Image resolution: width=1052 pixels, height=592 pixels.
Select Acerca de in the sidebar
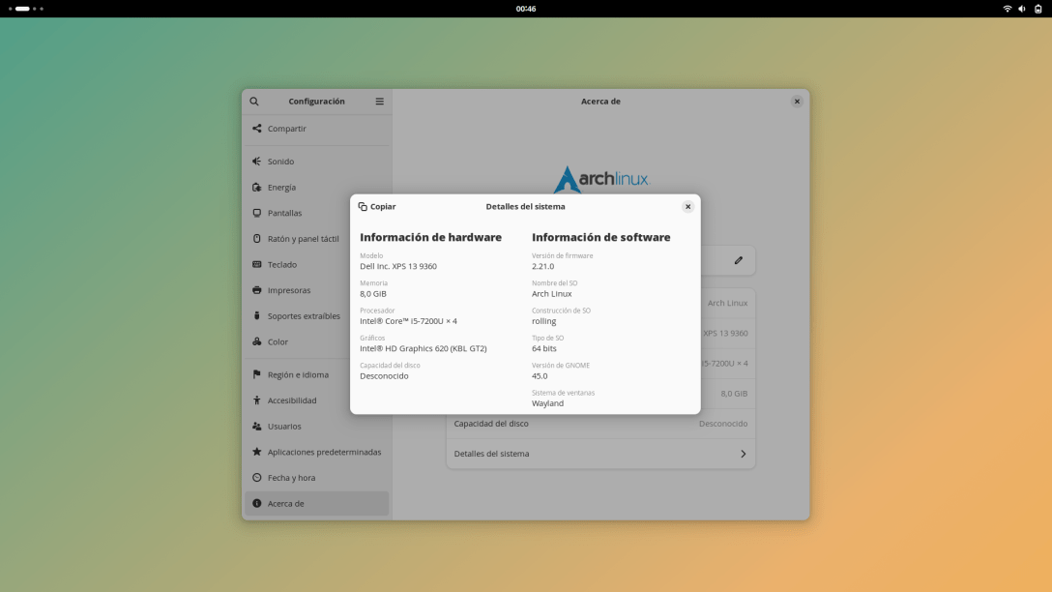(317, 503)
